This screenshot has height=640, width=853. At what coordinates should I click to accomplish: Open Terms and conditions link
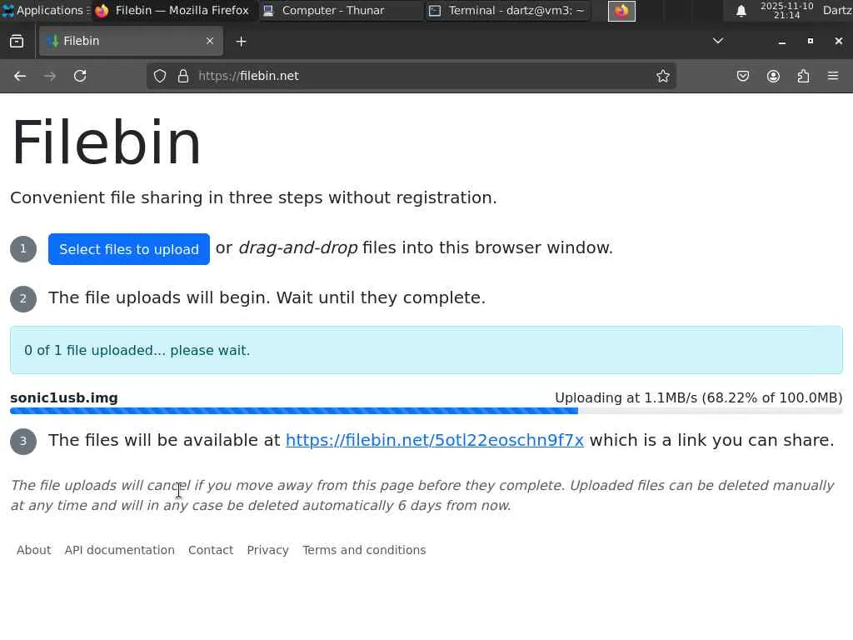[364, 550]
